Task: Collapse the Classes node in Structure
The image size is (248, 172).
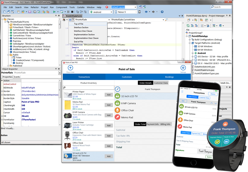Action: [x=2, y=19]
